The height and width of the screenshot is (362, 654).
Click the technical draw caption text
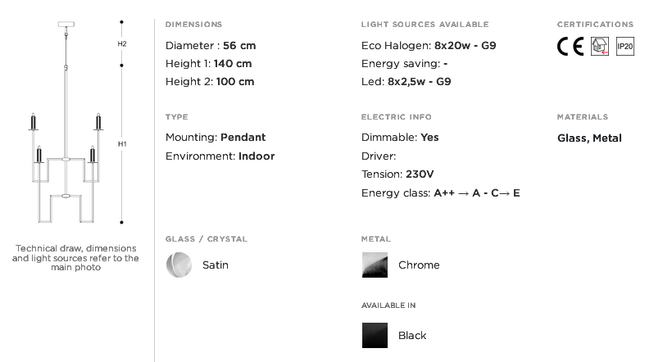pos(75,258)
